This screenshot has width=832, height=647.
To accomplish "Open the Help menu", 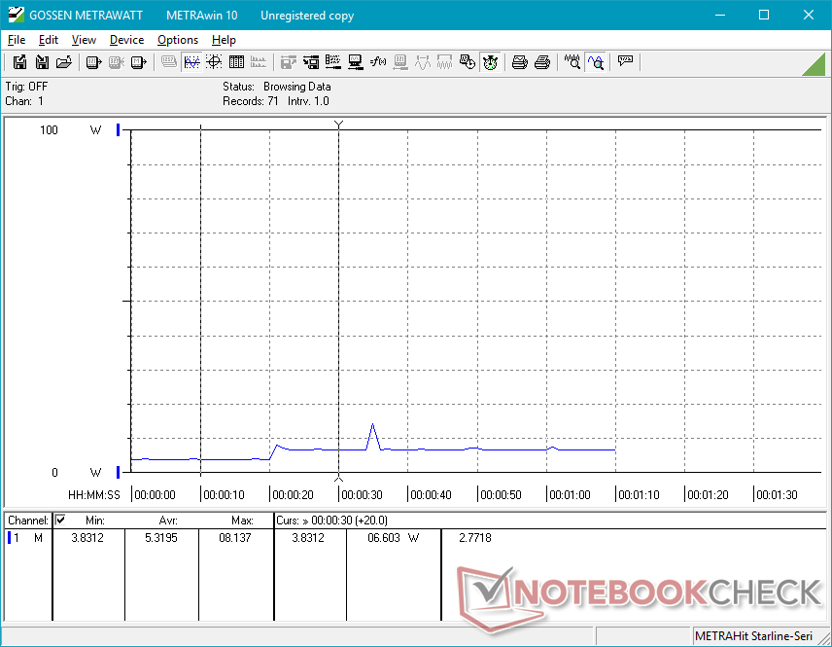I will point(224,40).
